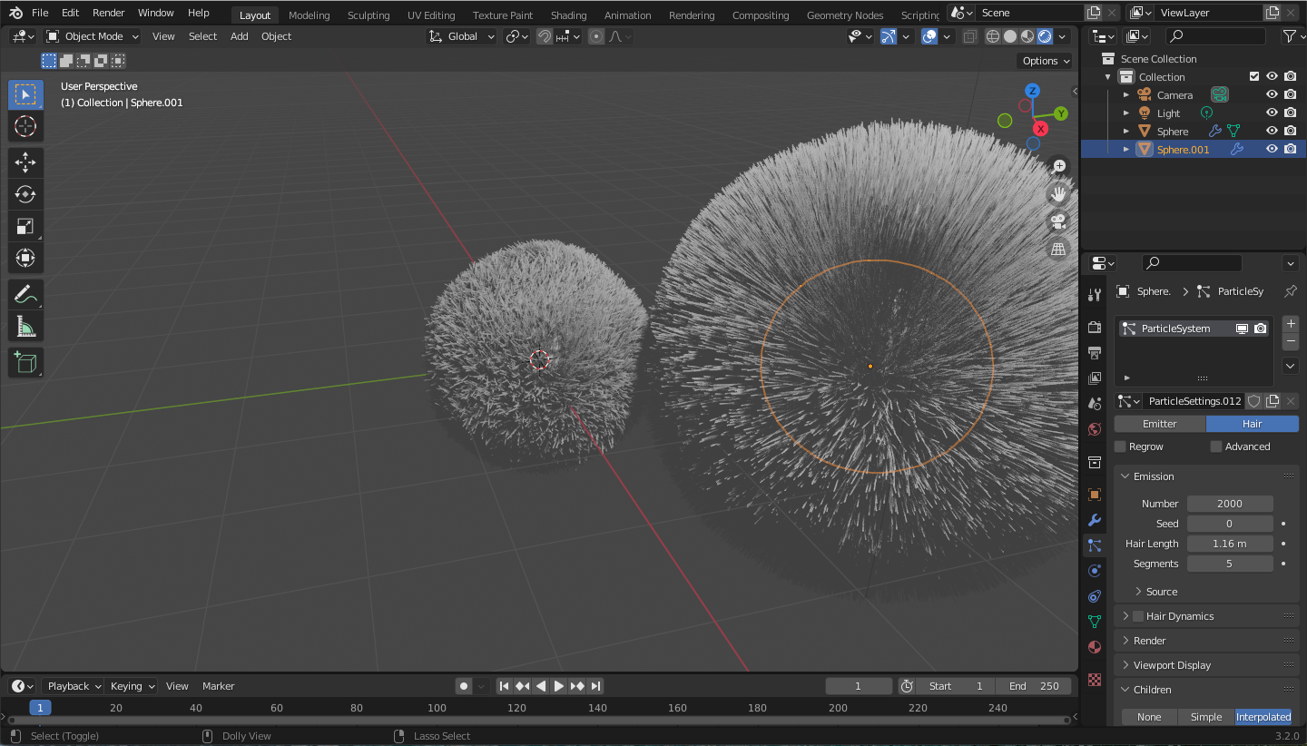Screen dimensions: 1307x746
Task: Open the Object properties tab
Action: point(1095,495)
